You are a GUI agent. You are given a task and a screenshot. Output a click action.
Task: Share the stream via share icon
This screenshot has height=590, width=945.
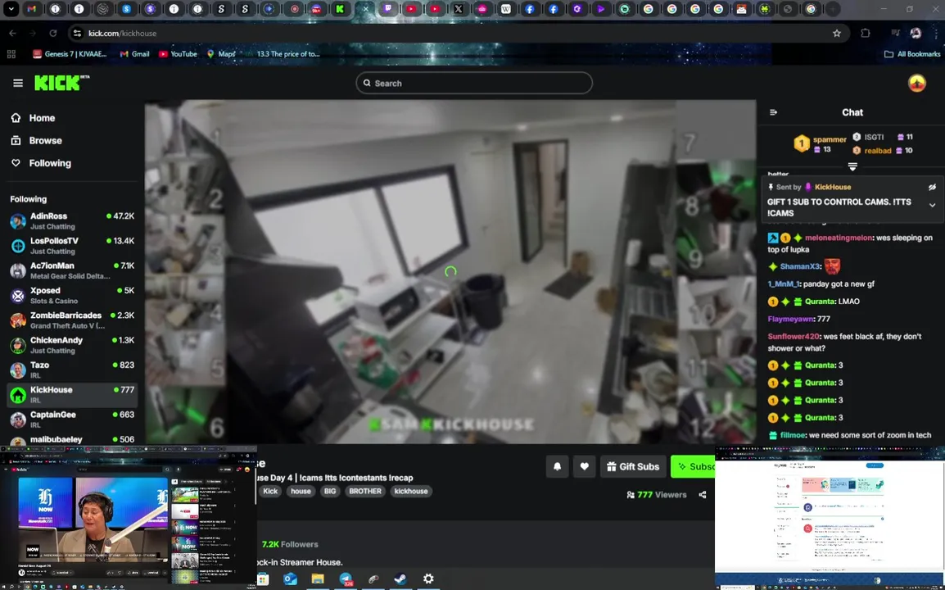[x=702, y=495]
